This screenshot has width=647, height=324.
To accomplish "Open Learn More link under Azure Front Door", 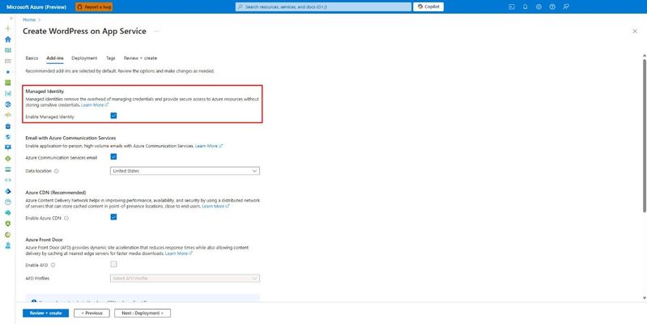I will click(179, 254).
